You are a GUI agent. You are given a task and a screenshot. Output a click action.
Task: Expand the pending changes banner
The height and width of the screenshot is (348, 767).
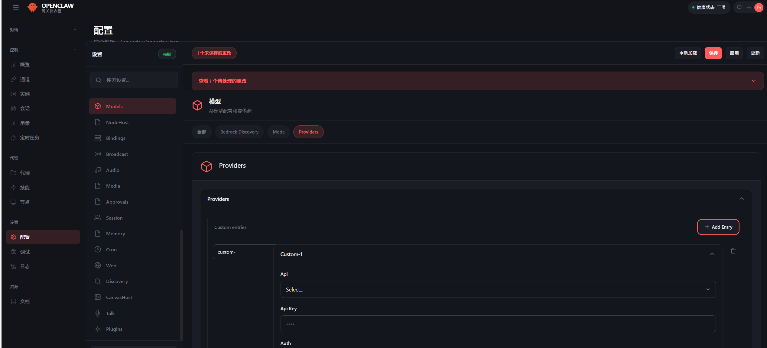[753, 81]
